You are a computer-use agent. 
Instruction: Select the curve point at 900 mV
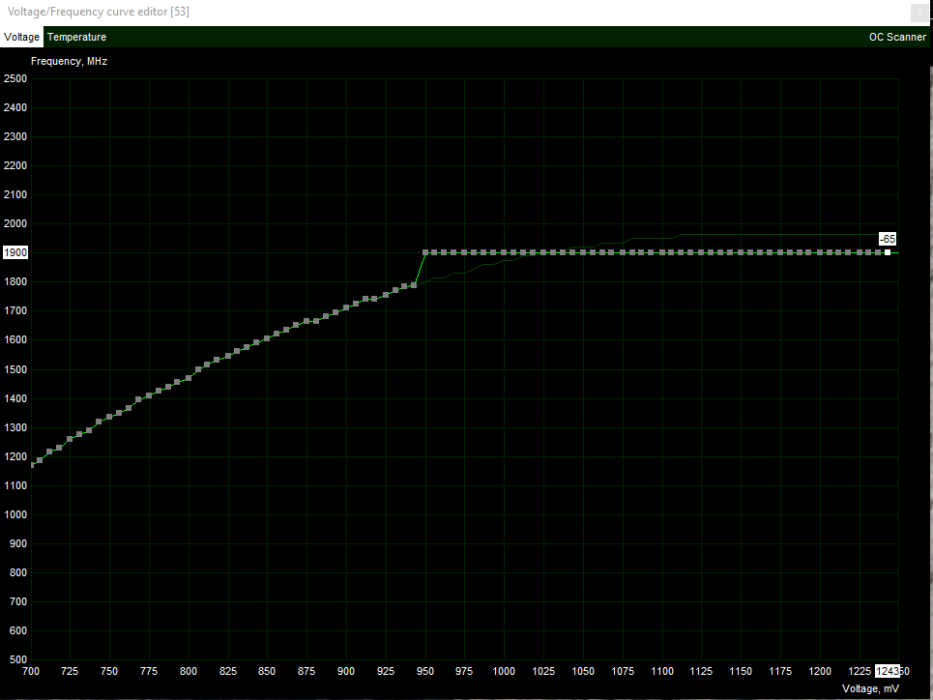[346, 307]
